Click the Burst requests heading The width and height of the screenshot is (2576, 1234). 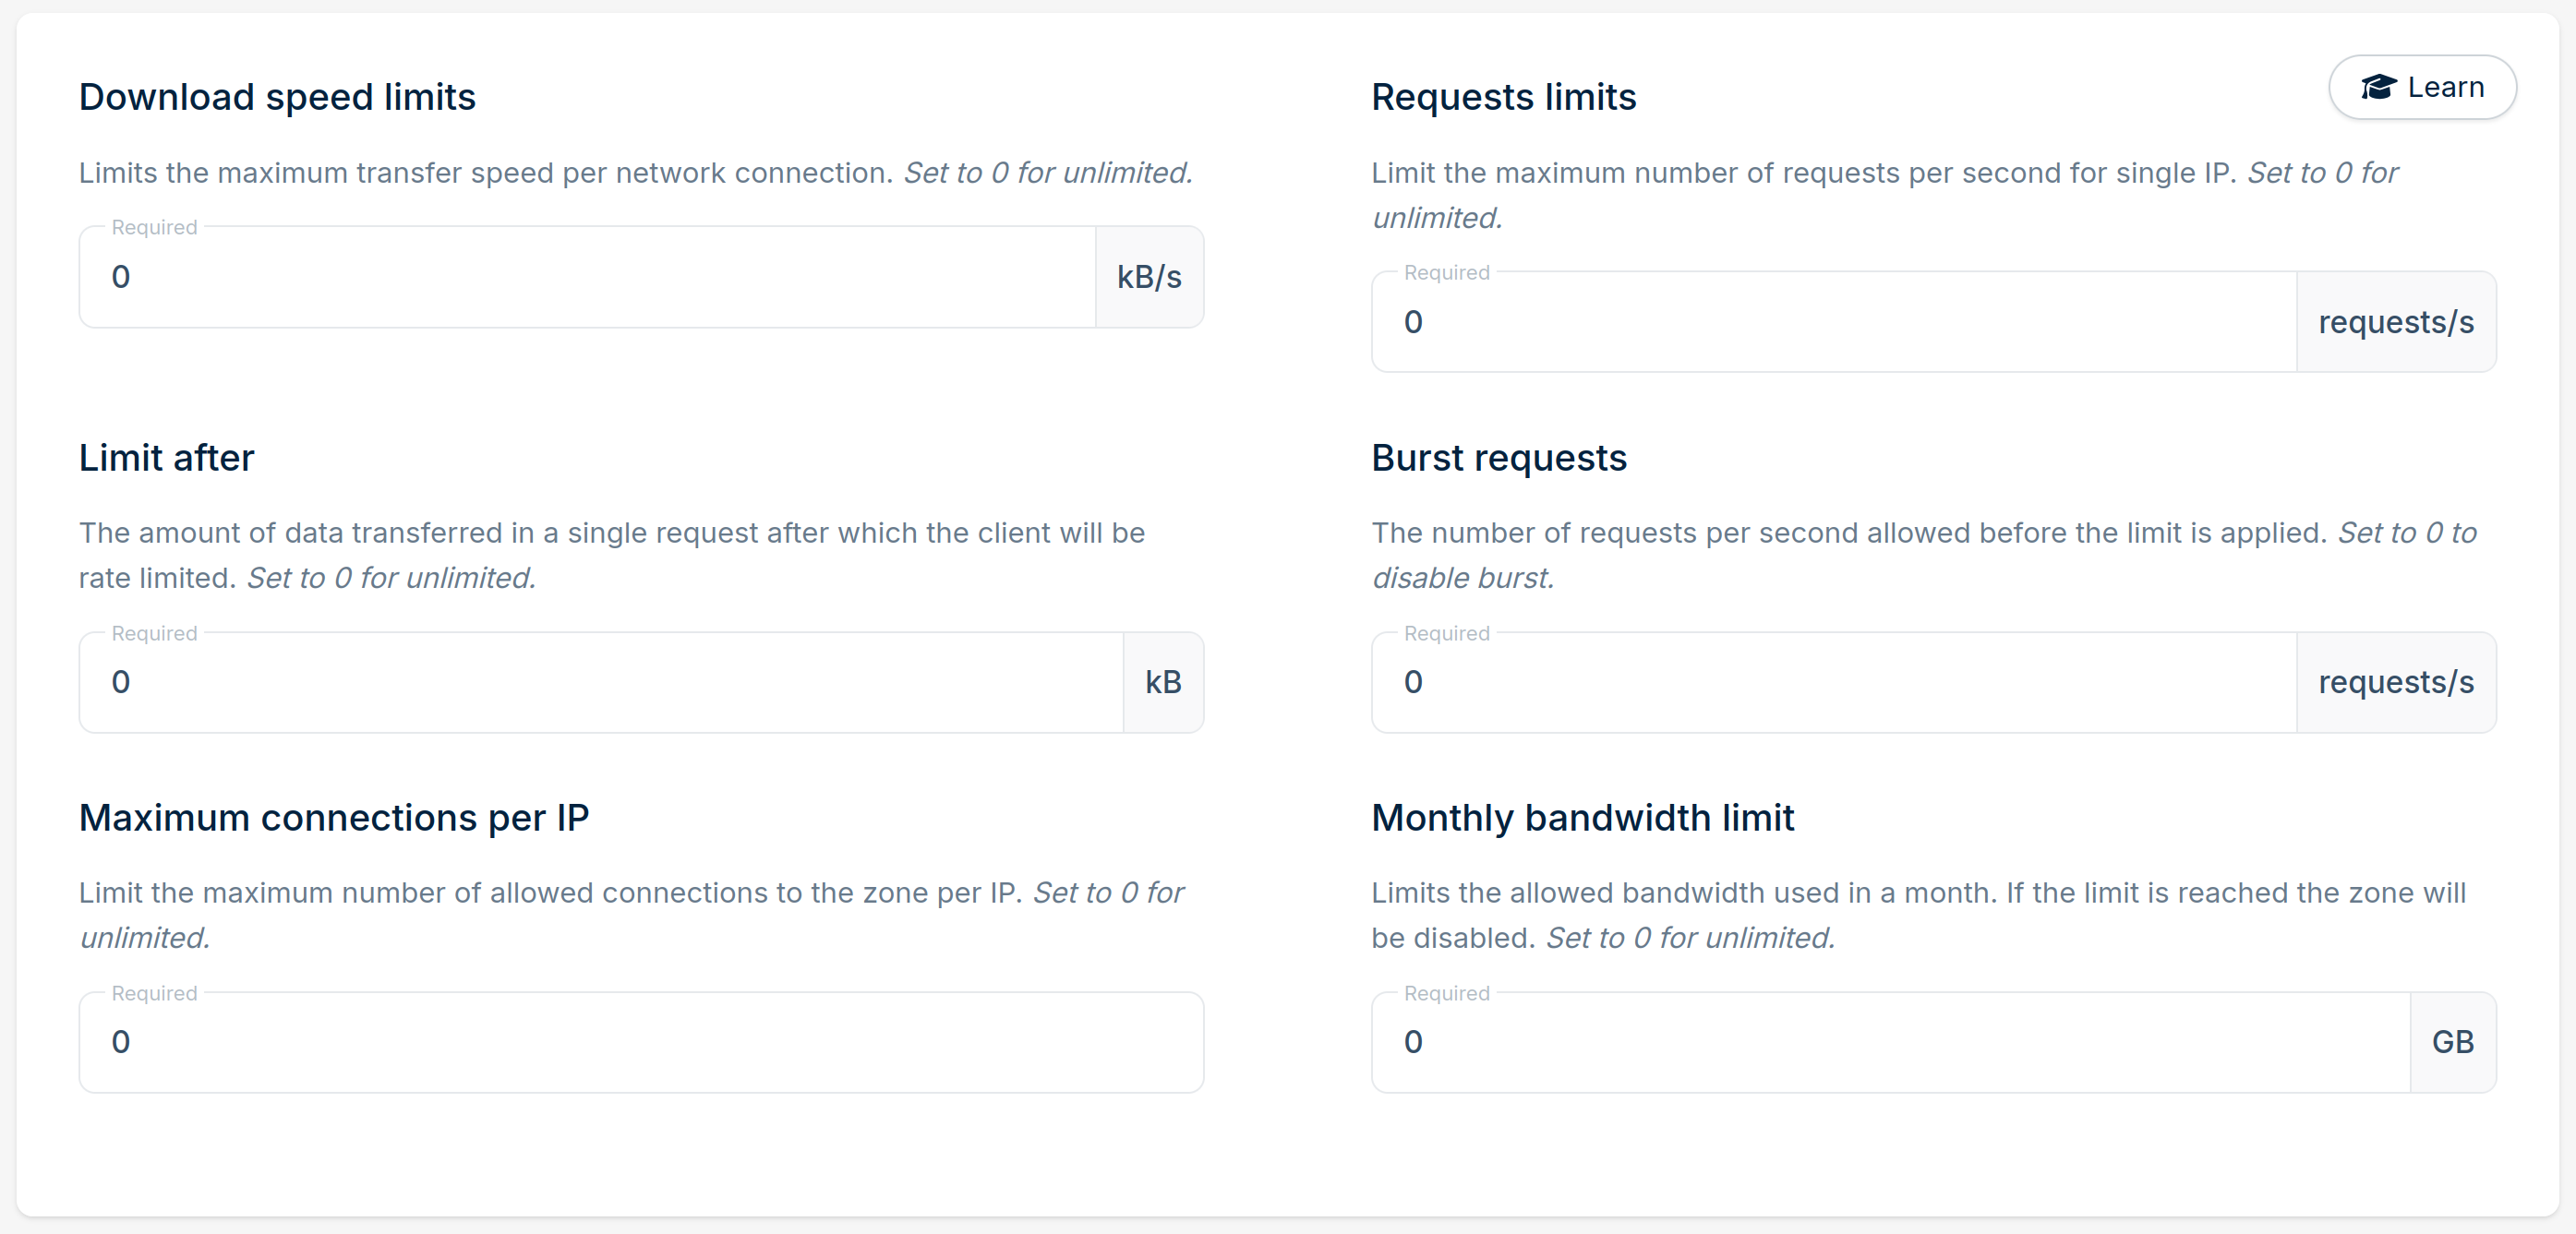1498,457
